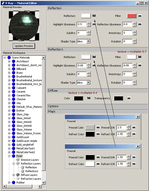Click upper Fresnel Color map button m
The width and height of the screenshot is (149, 191).
pos(98,128)
